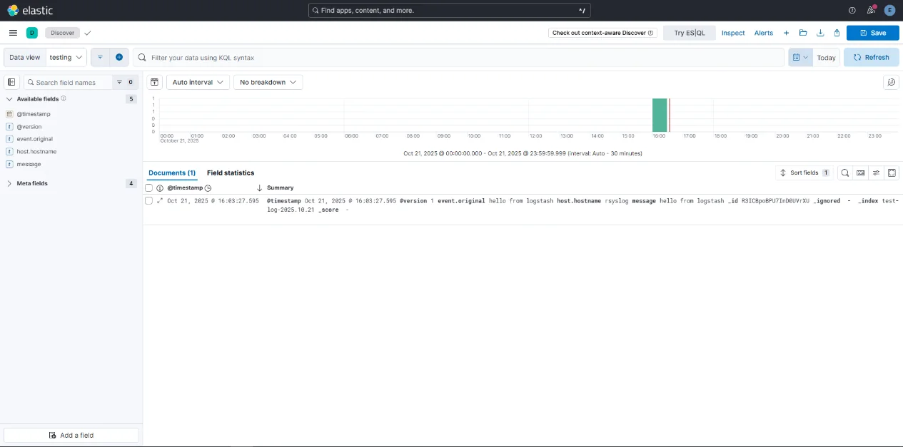
Task: Click the search-in-table magnifier icon
Action: tap(845, 173)
